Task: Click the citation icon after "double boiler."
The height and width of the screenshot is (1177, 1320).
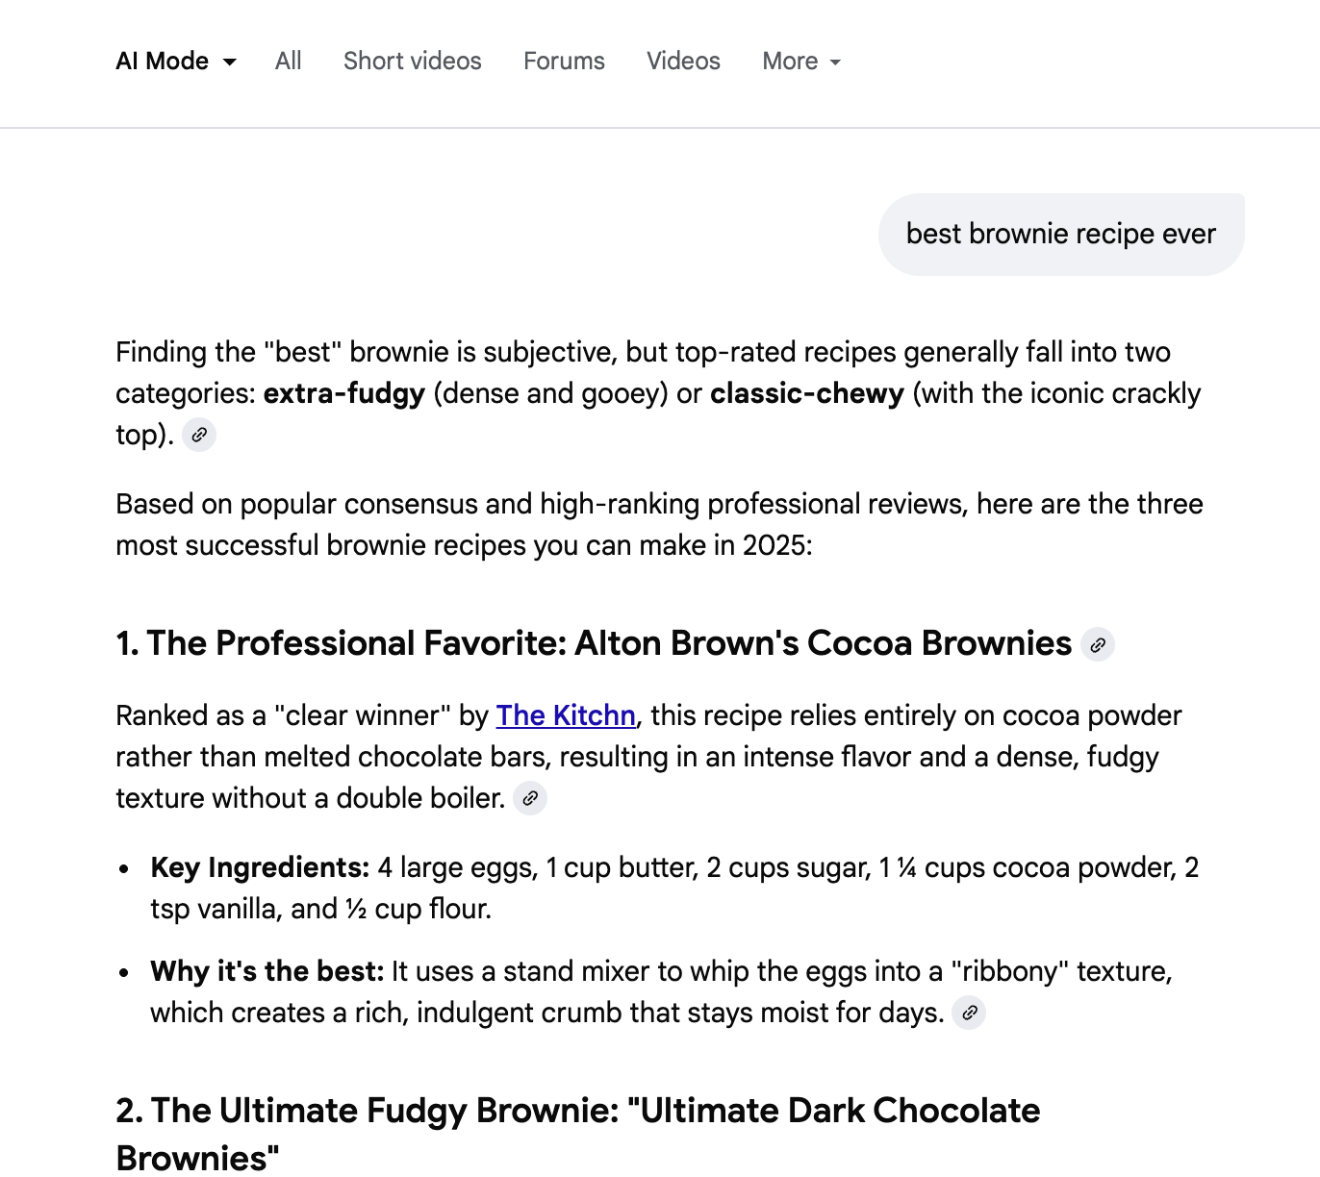Action: pos(530,798)
